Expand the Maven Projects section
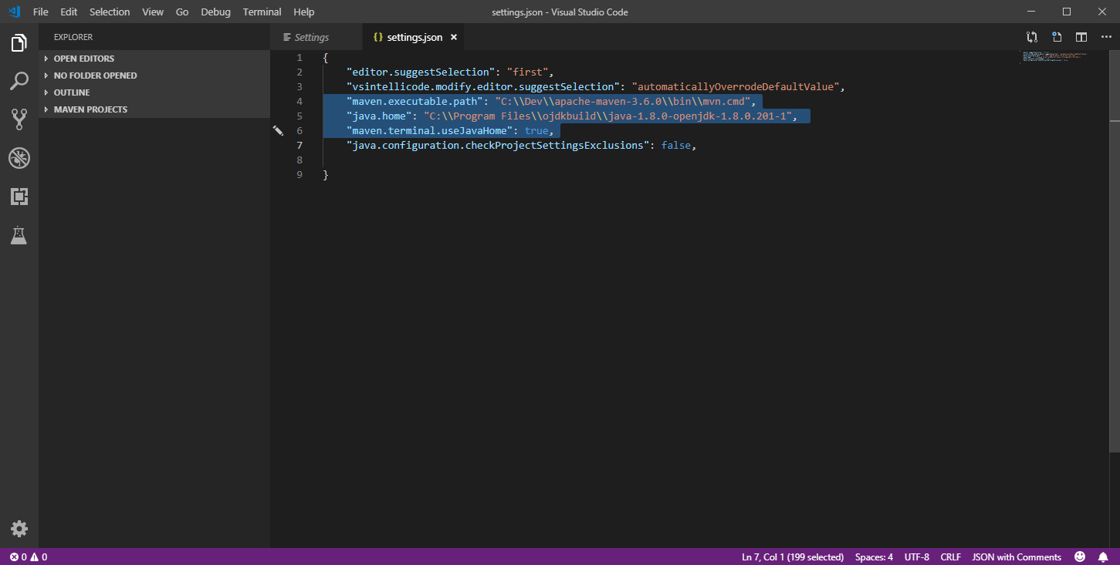 (154, 109)
